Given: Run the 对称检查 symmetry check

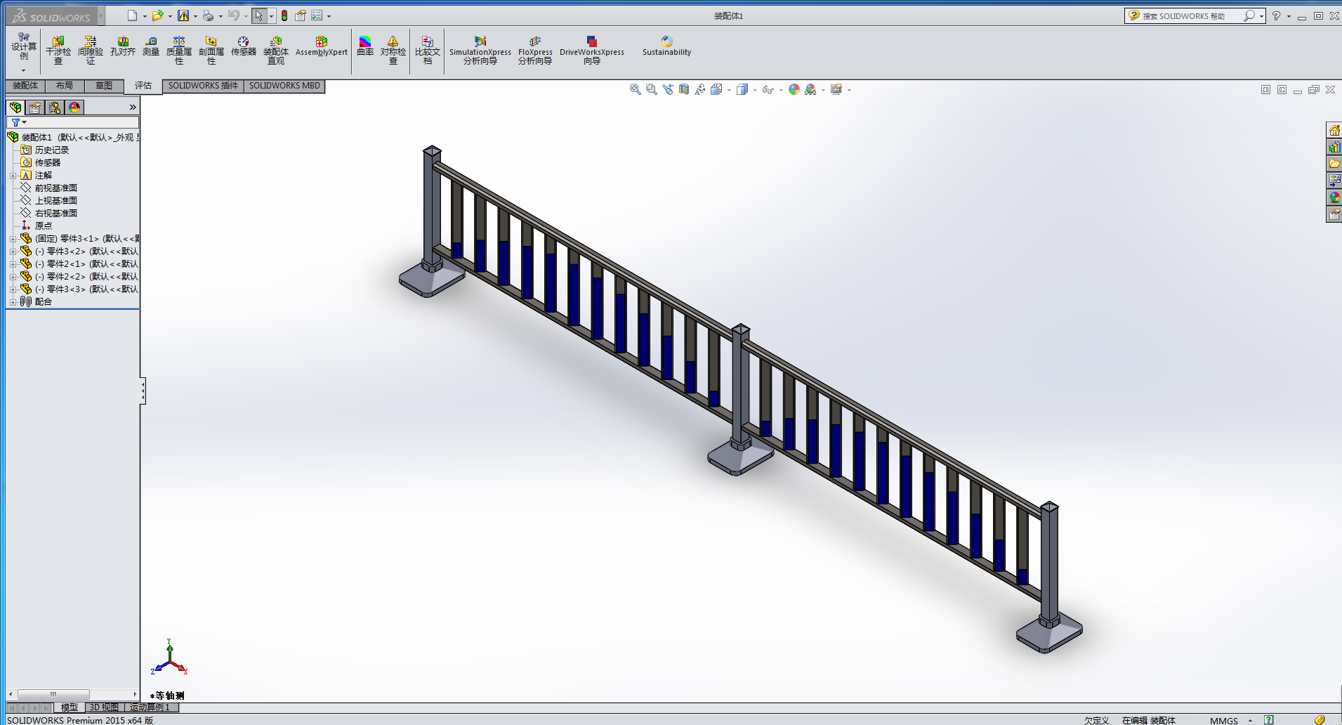Looking at the screenshot, I should 393,50.
